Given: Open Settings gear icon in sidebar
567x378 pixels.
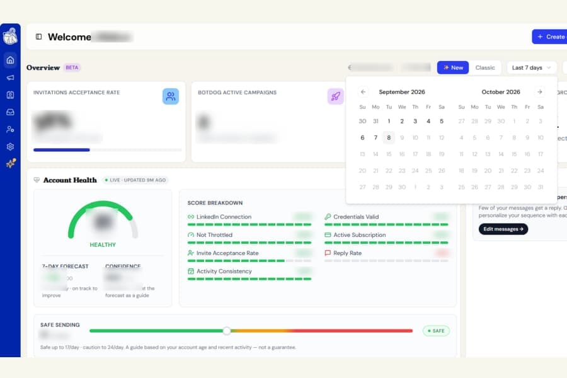Looking at the screenshot, I should pyautogui.click(x=10, y=147).
